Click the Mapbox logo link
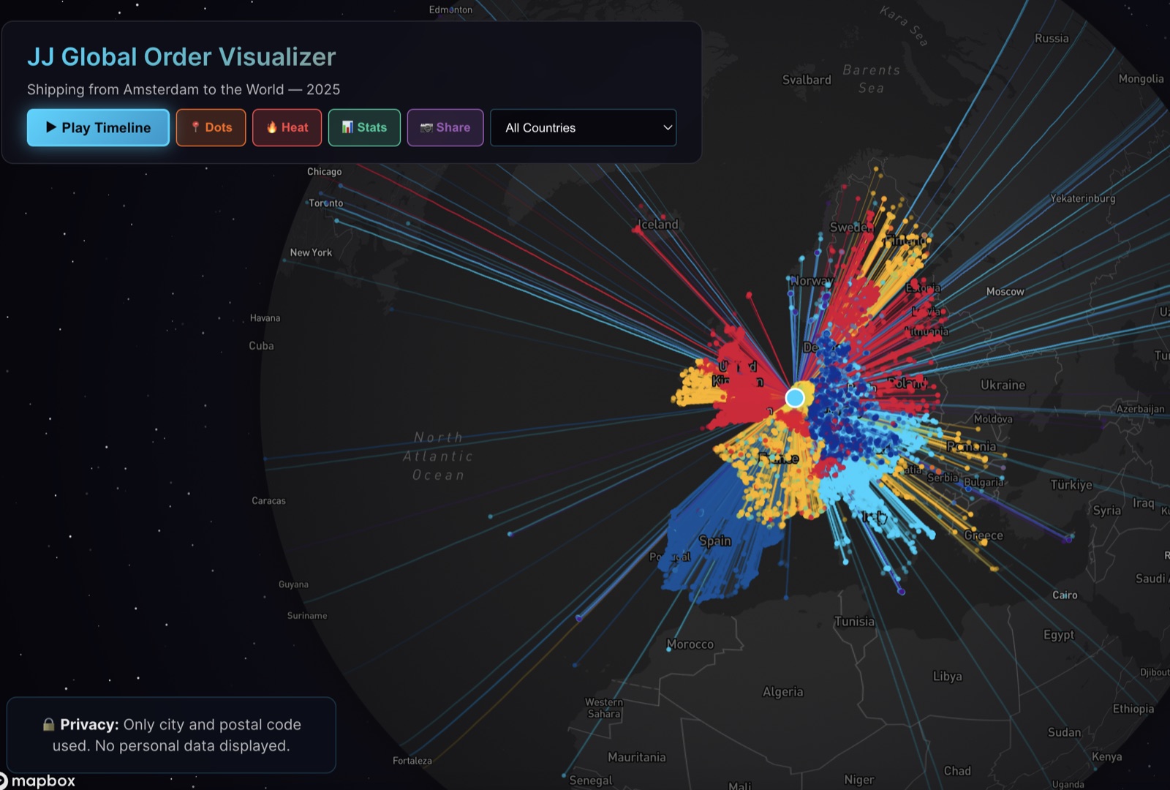Viewport: 1170px width, 790px height. coord(37,780)
